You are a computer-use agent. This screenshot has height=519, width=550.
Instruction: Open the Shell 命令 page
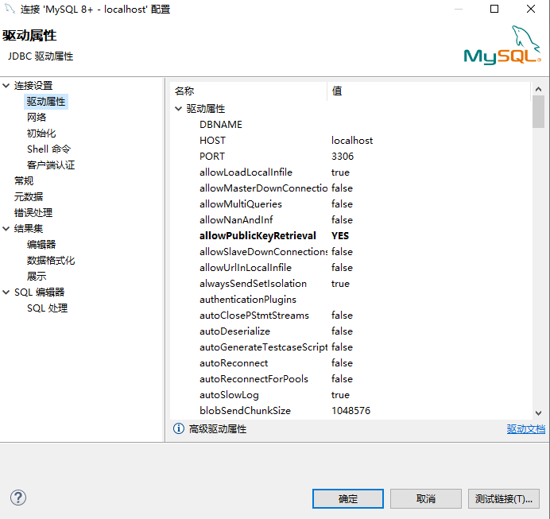pos(48,149)
